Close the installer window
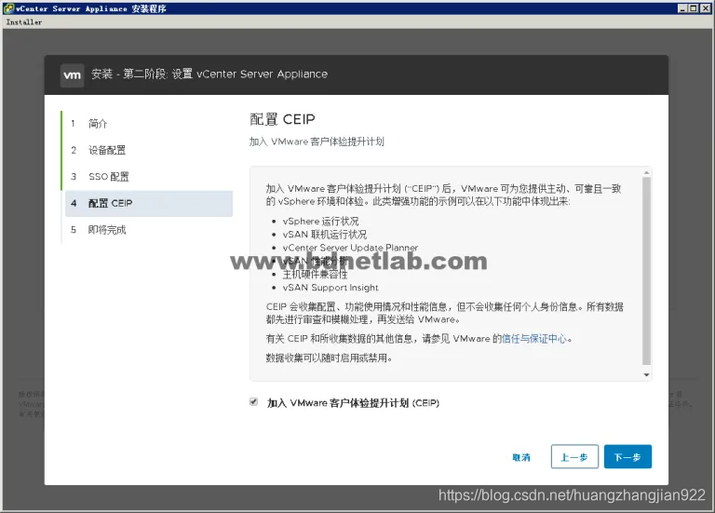Viewport: 715px width, 513px height. pyautogui.click(x=705, y=8)
